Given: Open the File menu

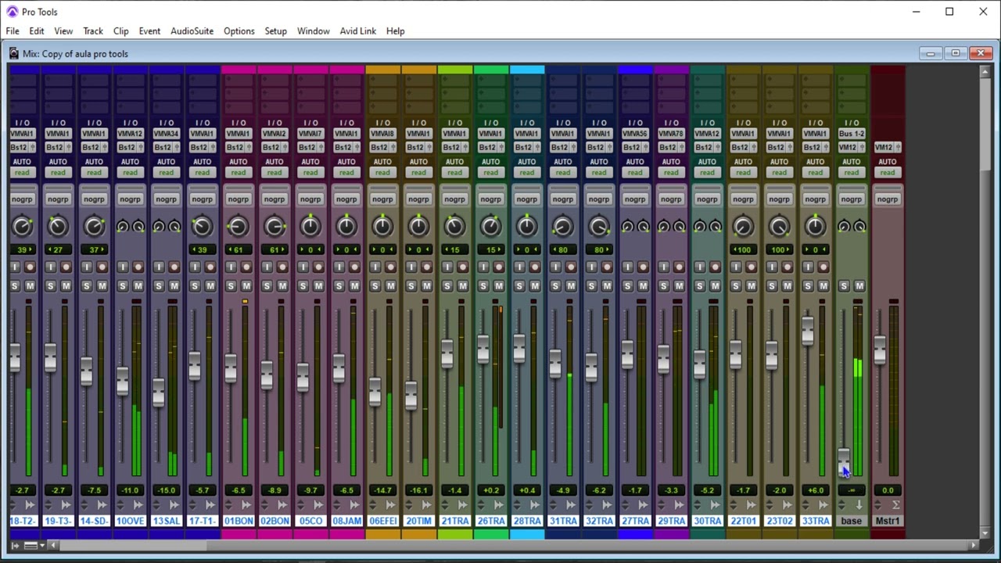Looking at the screenshot, I should tap(13, 31).
